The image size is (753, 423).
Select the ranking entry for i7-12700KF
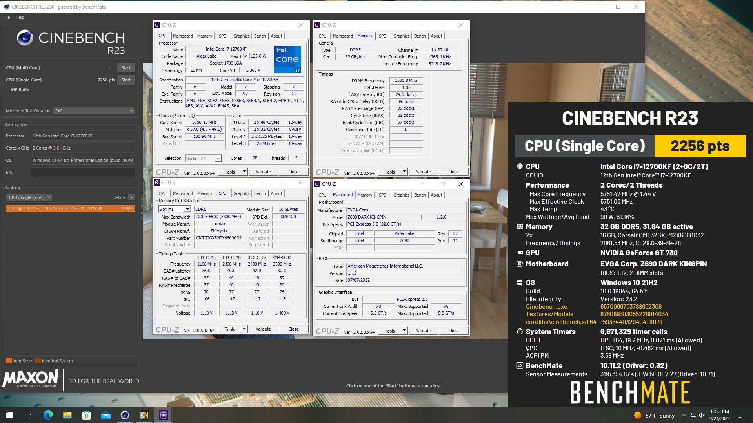[70, 209]
